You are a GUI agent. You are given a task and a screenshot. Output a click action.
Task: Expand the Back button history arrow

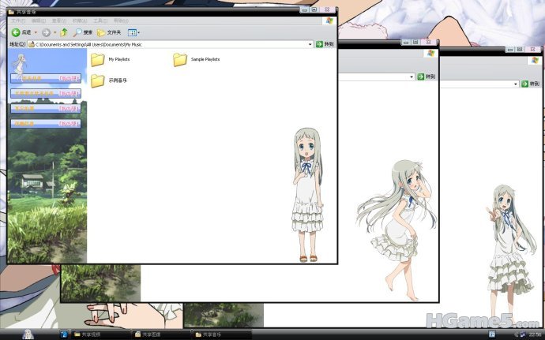pyautogui.click(x=36, y=32)
